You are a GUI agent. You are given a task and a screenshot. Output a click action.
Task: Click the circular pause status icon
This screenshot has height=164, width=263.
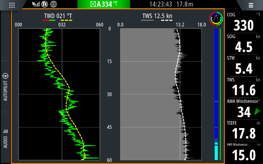[45, 4]
